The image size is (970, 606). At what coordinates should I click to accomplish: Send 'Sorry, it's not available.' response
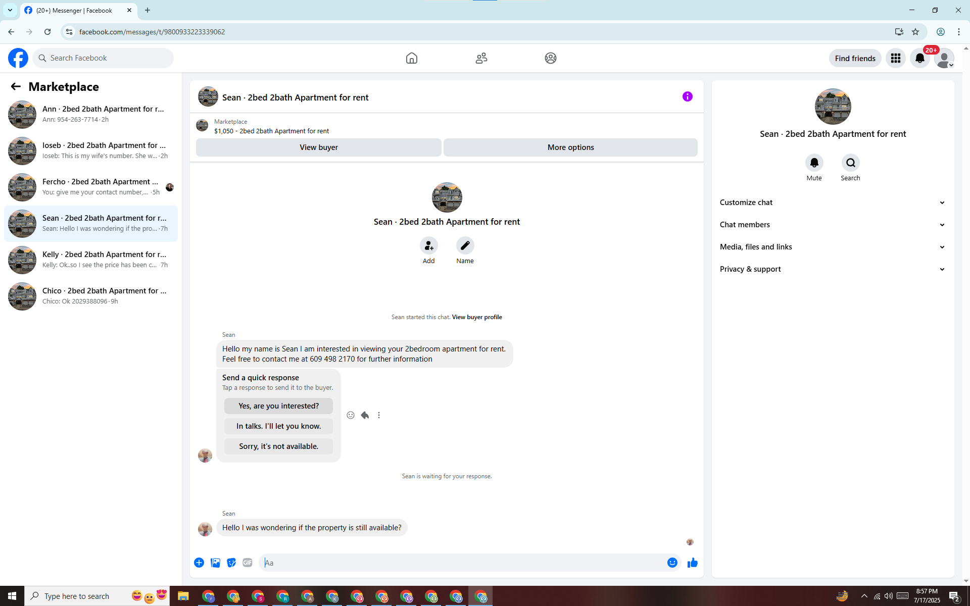tap(279, 446)
